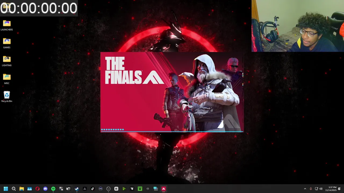The height and width of the screenshot is (193, 344).
Task: Open Discord from the taskbar
Action: pyautogui.click(x=45, y=189)
